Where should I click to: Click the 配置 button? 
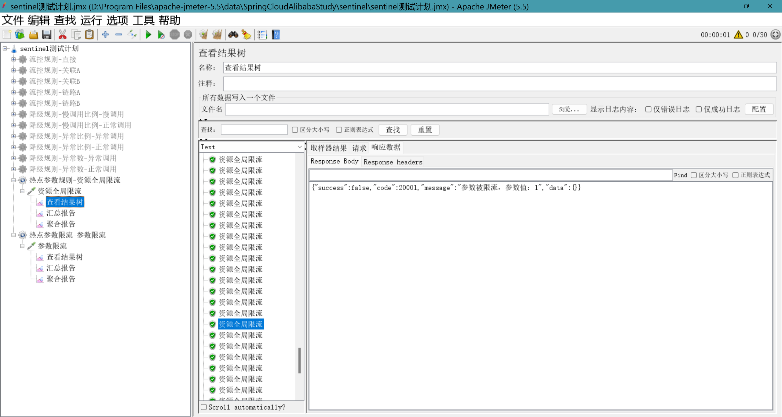click(x=759, y=109)
